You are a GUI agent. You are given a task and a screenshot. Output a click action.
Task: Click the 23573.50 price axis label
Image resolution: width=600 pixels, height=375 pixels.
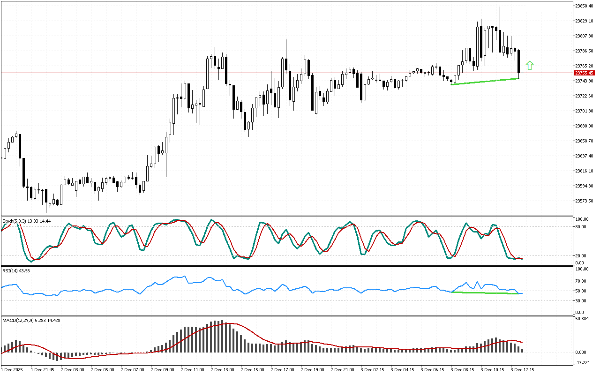(584, 201)
